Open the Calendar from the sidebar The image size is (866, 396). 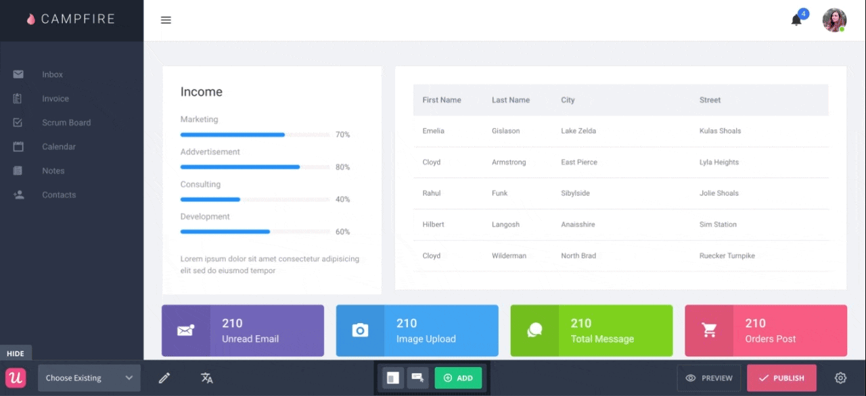click(x=58, y=147)
